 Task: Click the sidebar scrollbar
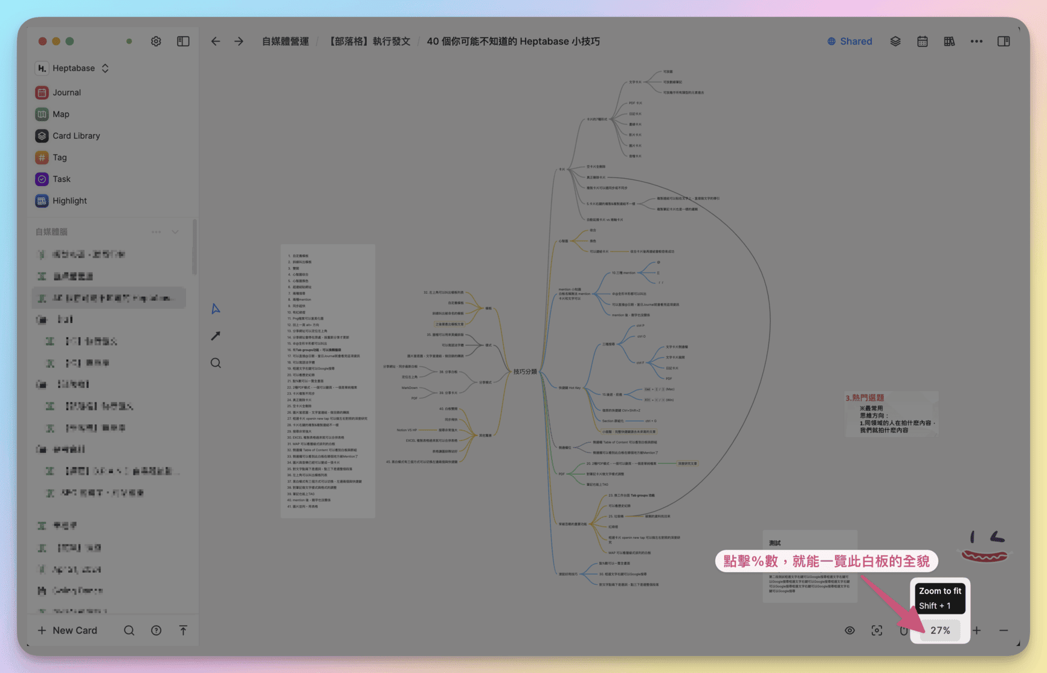194,246
